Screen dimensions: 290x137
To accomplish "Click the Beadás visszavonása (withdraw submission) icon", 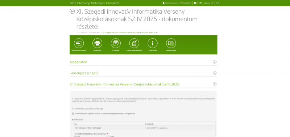I will click(x=79, y=43).
